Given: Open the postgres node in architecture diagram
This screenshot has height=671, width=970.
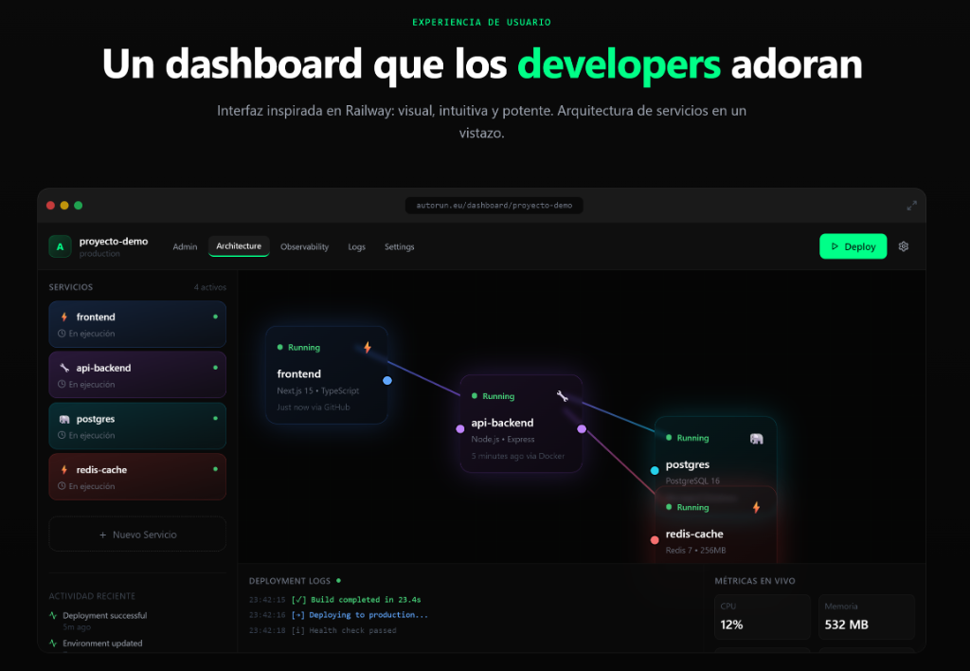Looking at the screenshot, I should pyautogui.click(x=716, y=452).
